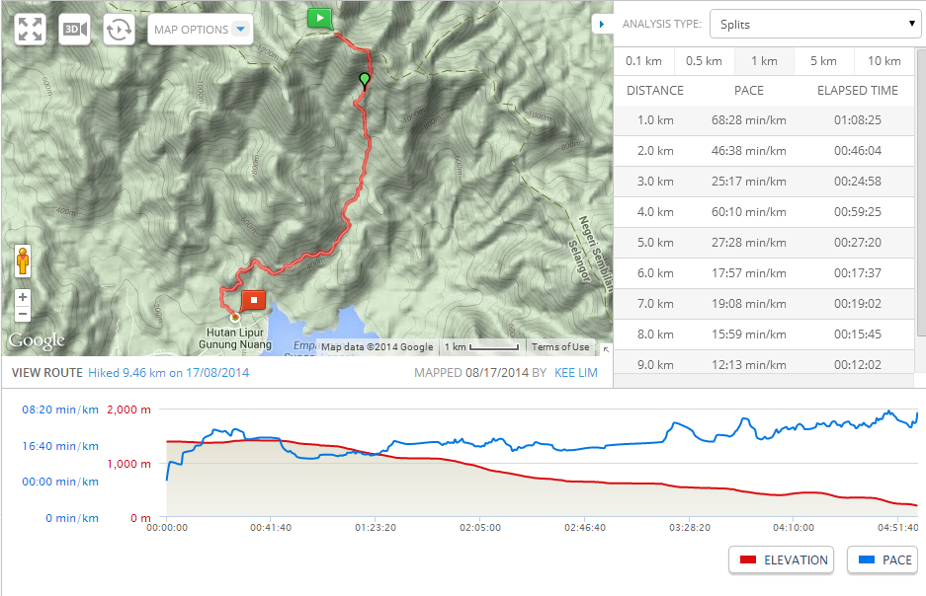Click the orange finish marker near Gunung Nuang

pyautogui.click(x=252, y=302)
